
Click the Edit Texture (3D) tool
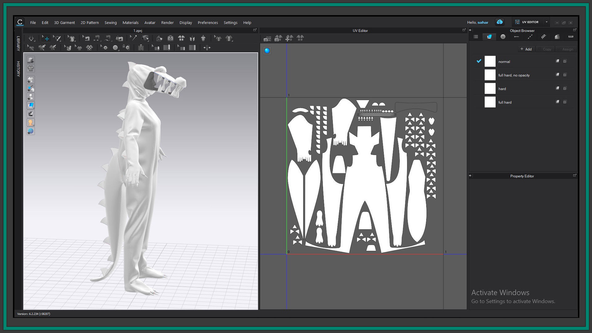coord(68,47)
